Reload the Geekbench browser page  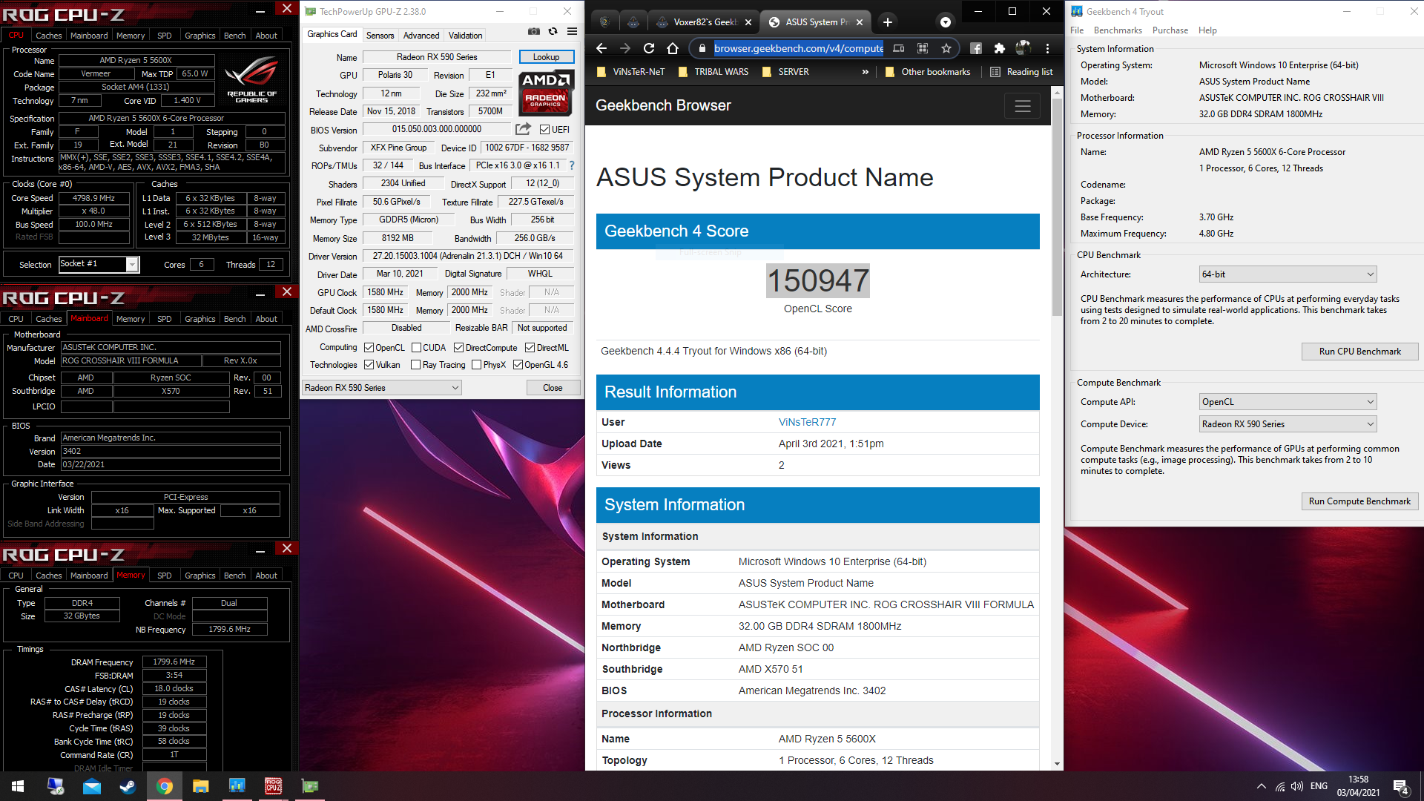click(x=649, y=48)
